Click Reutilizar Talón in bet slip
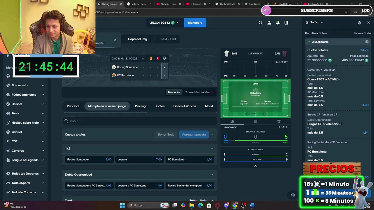 tap(316, 33)
